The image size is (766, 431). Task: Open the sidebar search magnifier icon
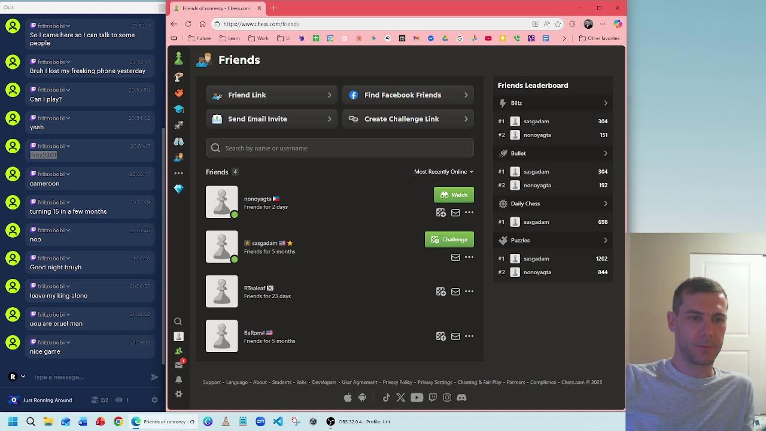pyautogui.click(x=178, y=321)
